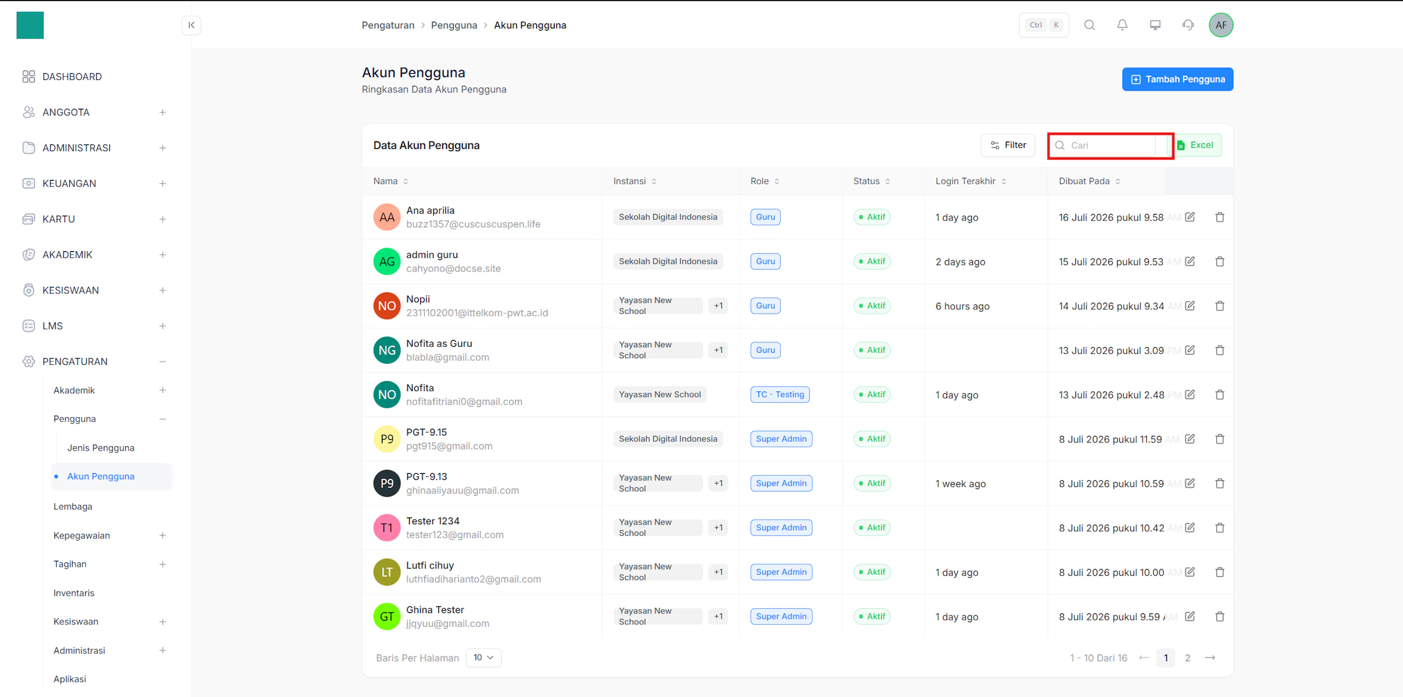
Task: Open the headset support icon
Action: click(x=1188, y=25)
